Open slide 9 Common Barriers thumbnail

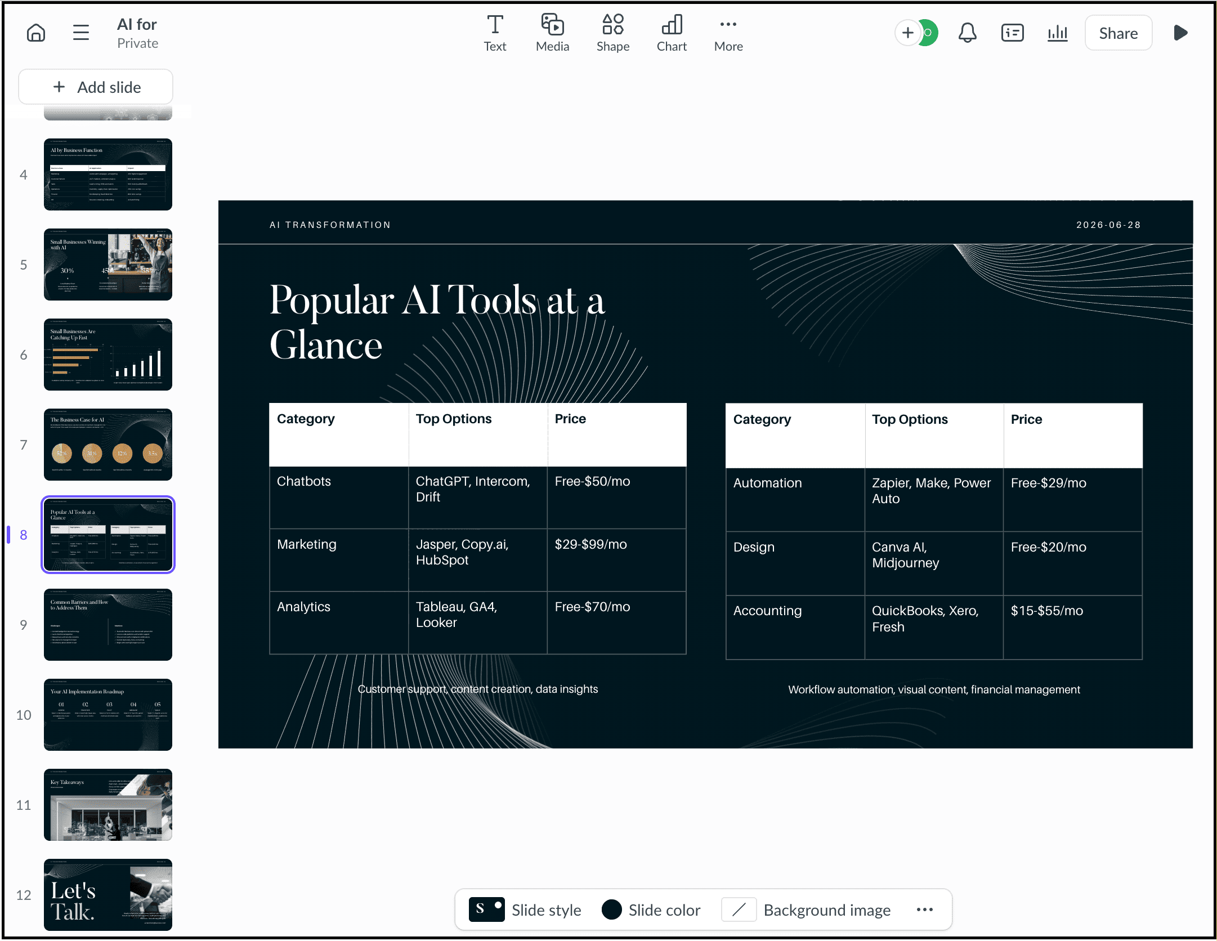[108, 625]
